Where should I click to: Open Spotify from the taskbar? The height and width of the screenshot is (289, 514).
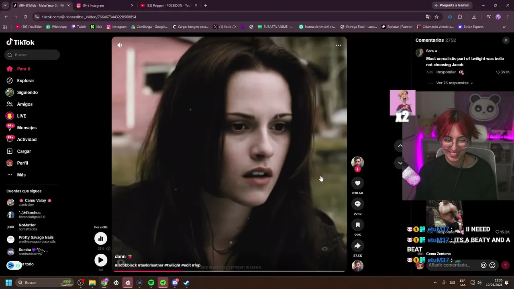pyautogui.click(x=151, y=283)
